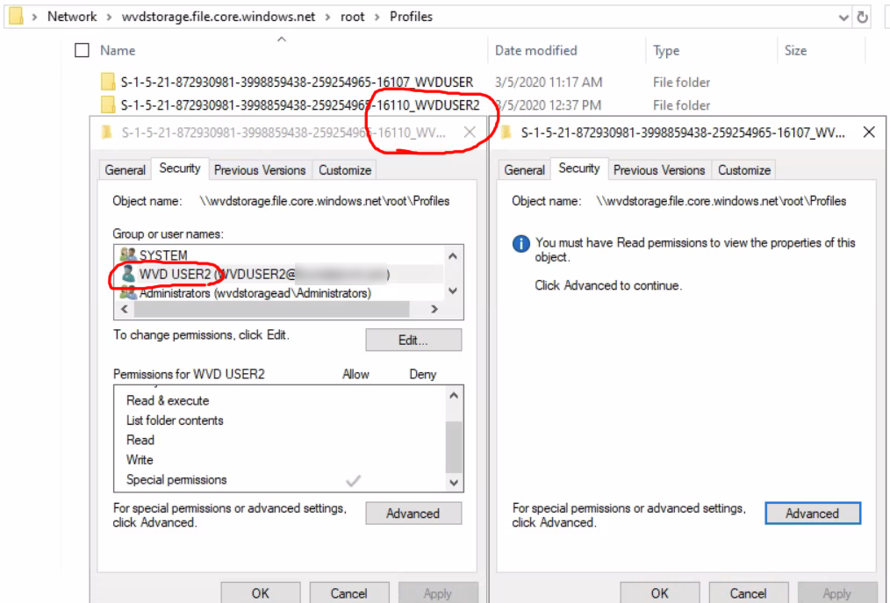Click left arrow of user list horizontal scrollbar

coord(125,310)
